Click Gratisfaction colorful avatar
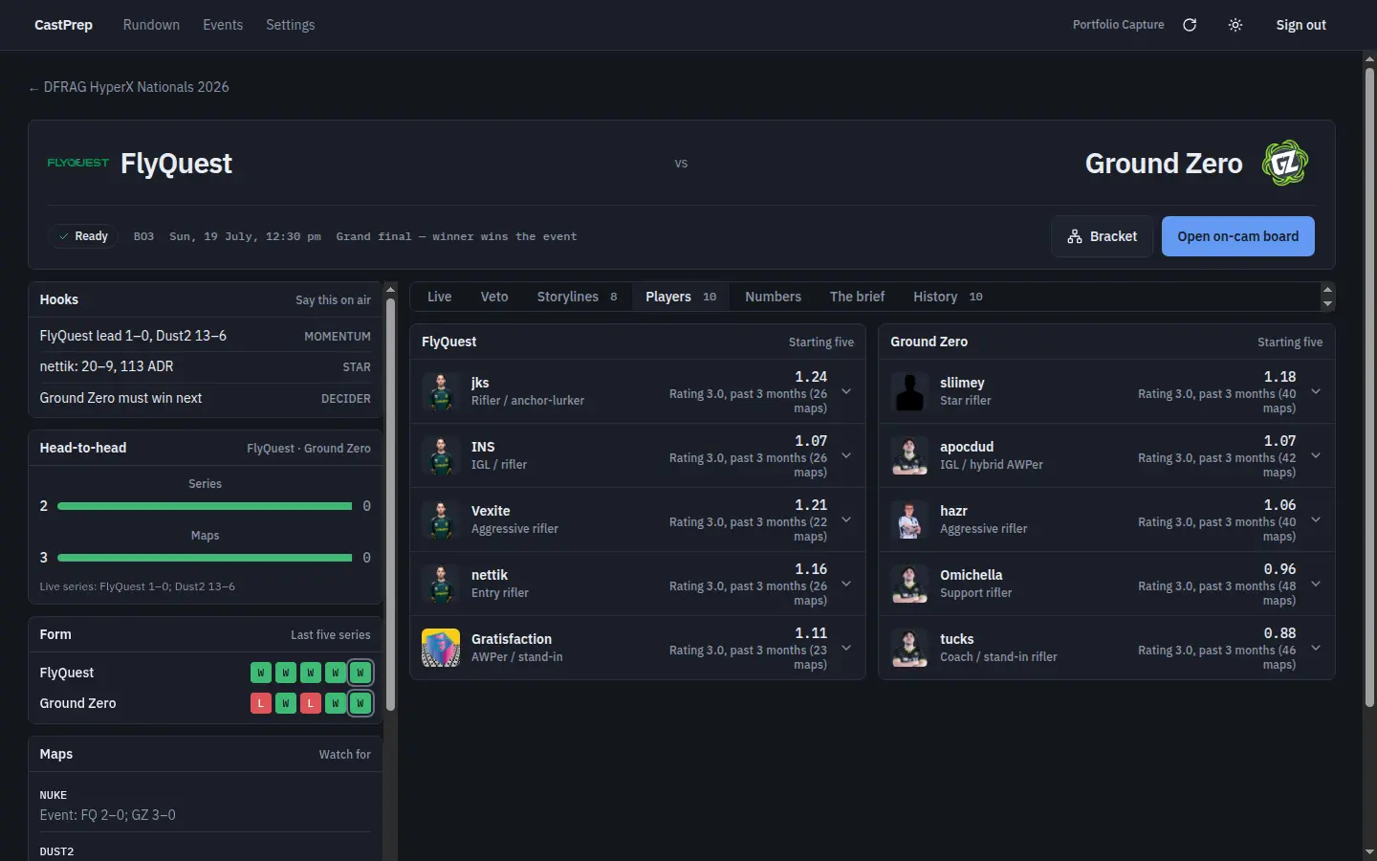This screenshot has height=861, width=1377. point(441,648)
